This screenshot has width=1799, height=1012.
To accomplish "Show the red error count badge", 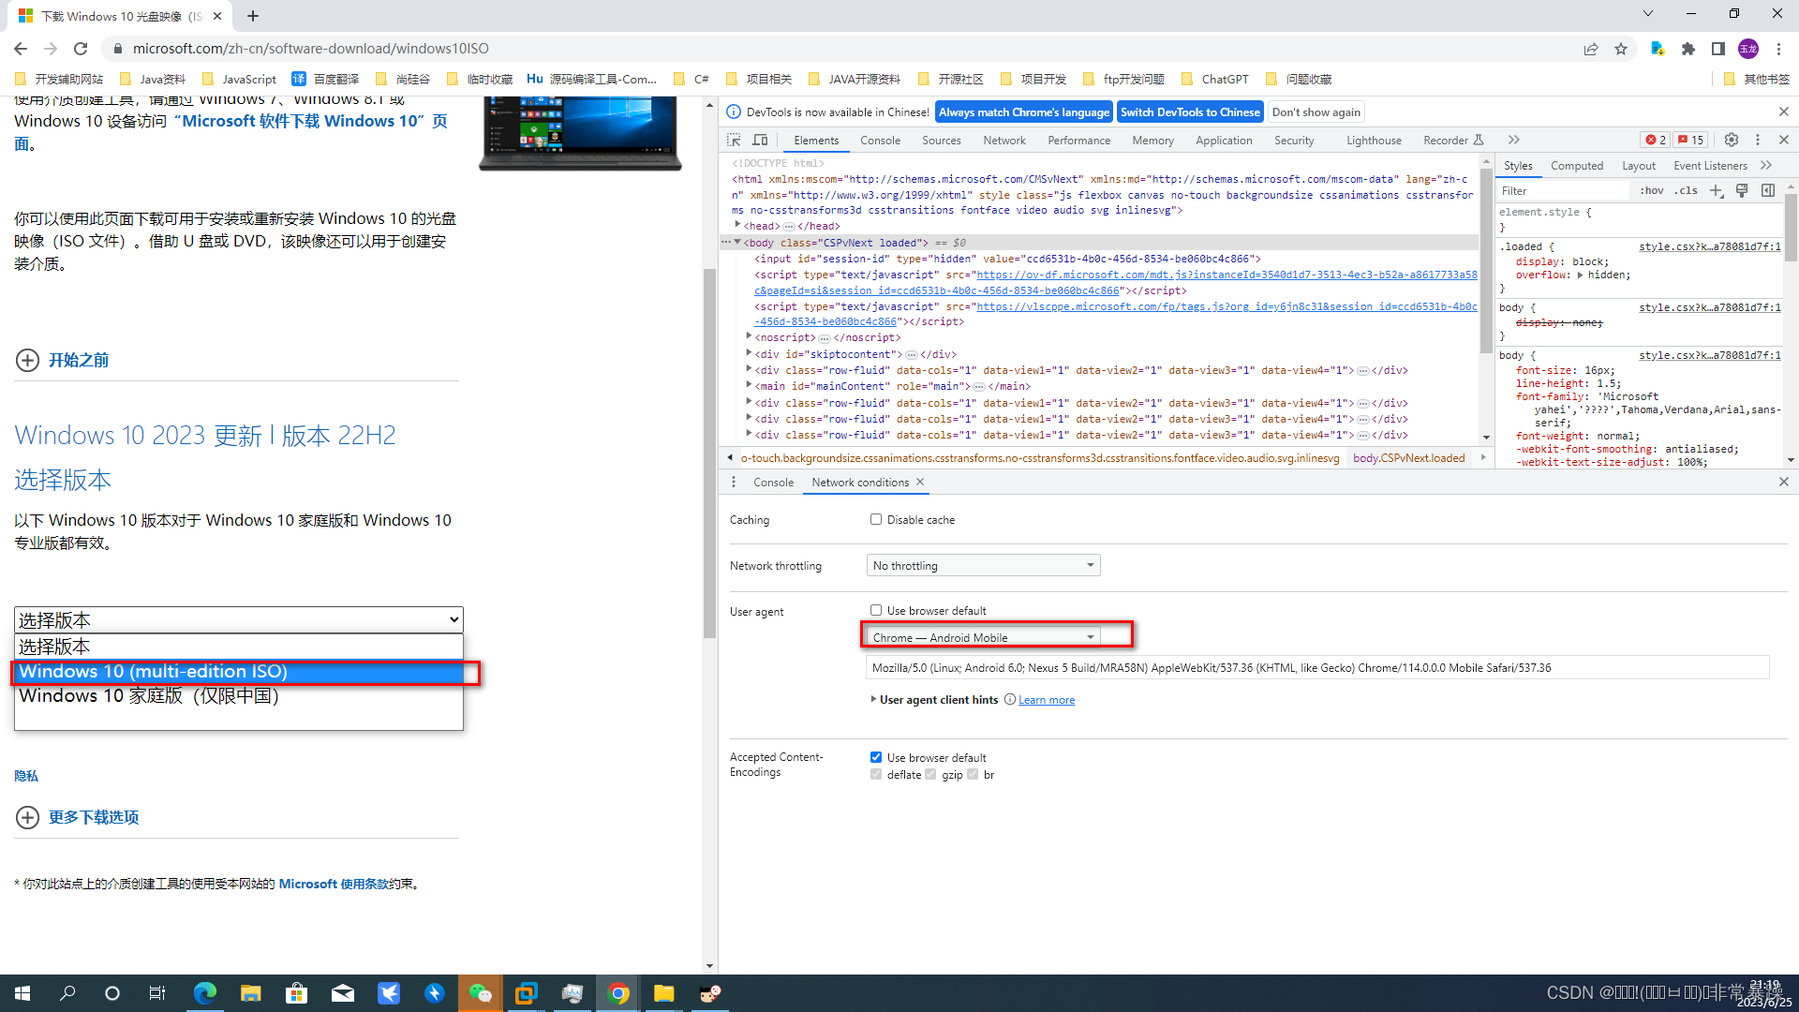I will coord(1656,140).
